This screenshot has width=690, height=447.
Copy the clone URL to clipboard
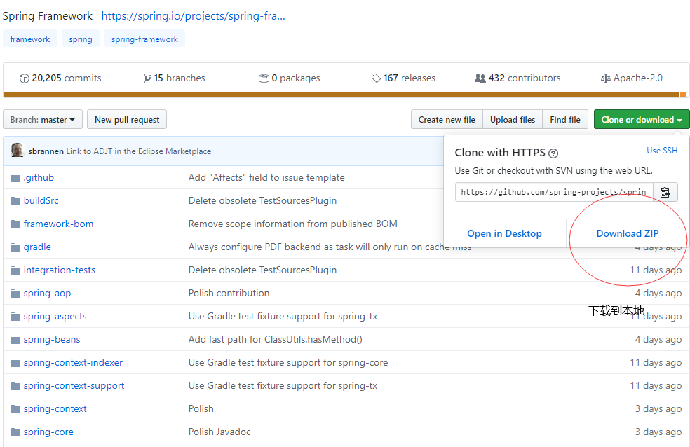665,192
